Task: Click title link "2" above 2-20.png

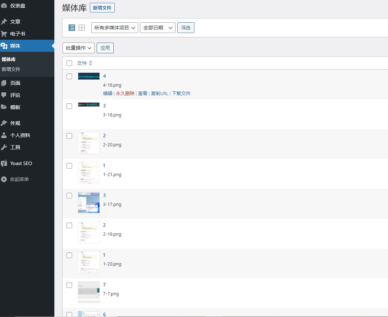Action: coord(104,136)
